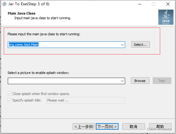Minimize the Jar To Exe window
The height and width of the screenshot is (134, 176).
tap(140, 4)
